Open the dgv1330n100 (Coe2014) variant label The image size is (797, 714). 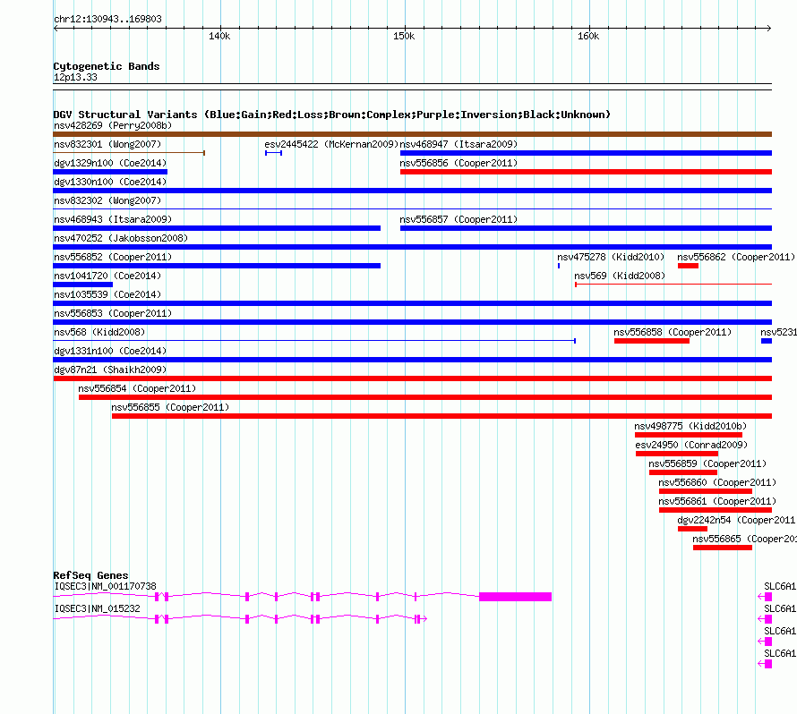110,182
